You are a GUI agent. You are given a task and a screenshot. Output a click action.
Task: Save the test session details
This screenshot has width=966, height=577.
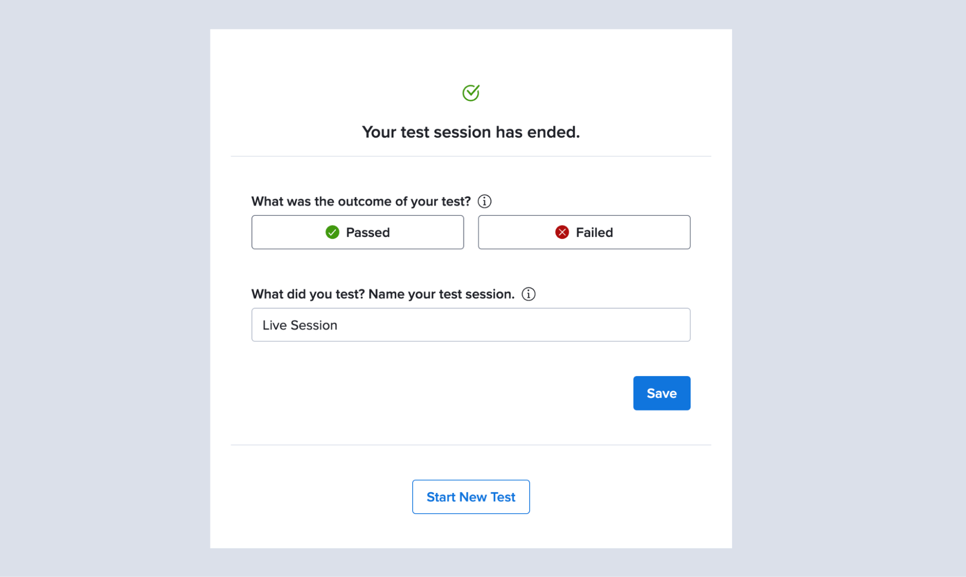662,393
